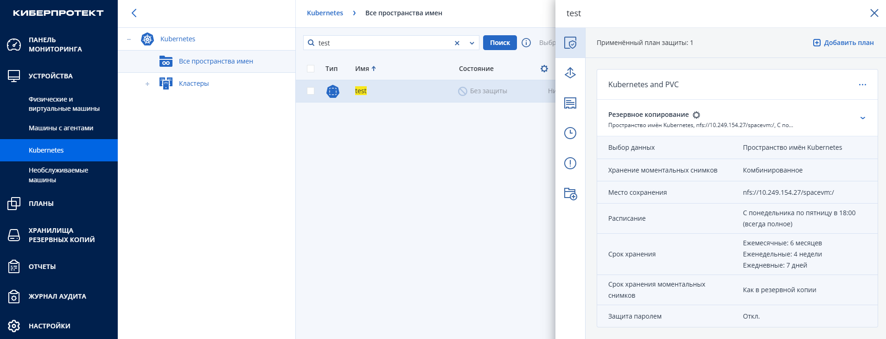
Task: Click the Kubernetes helm wheel icon in tree
Action: click(147, 39)
